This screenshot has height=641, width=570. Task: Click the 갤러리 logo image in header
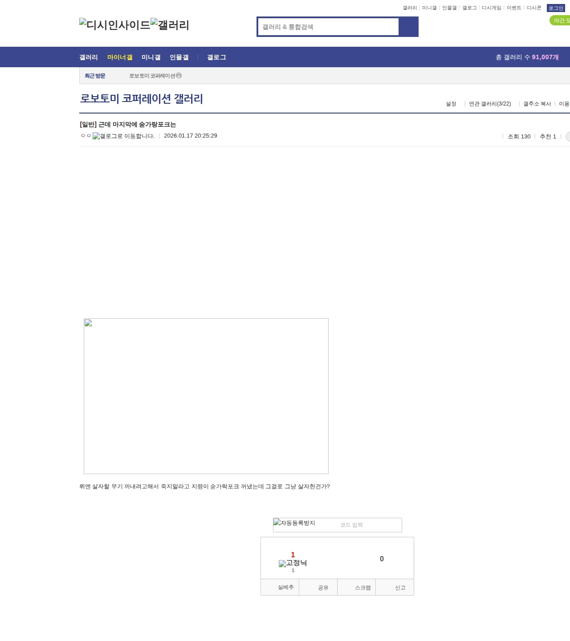click(170, 25)
